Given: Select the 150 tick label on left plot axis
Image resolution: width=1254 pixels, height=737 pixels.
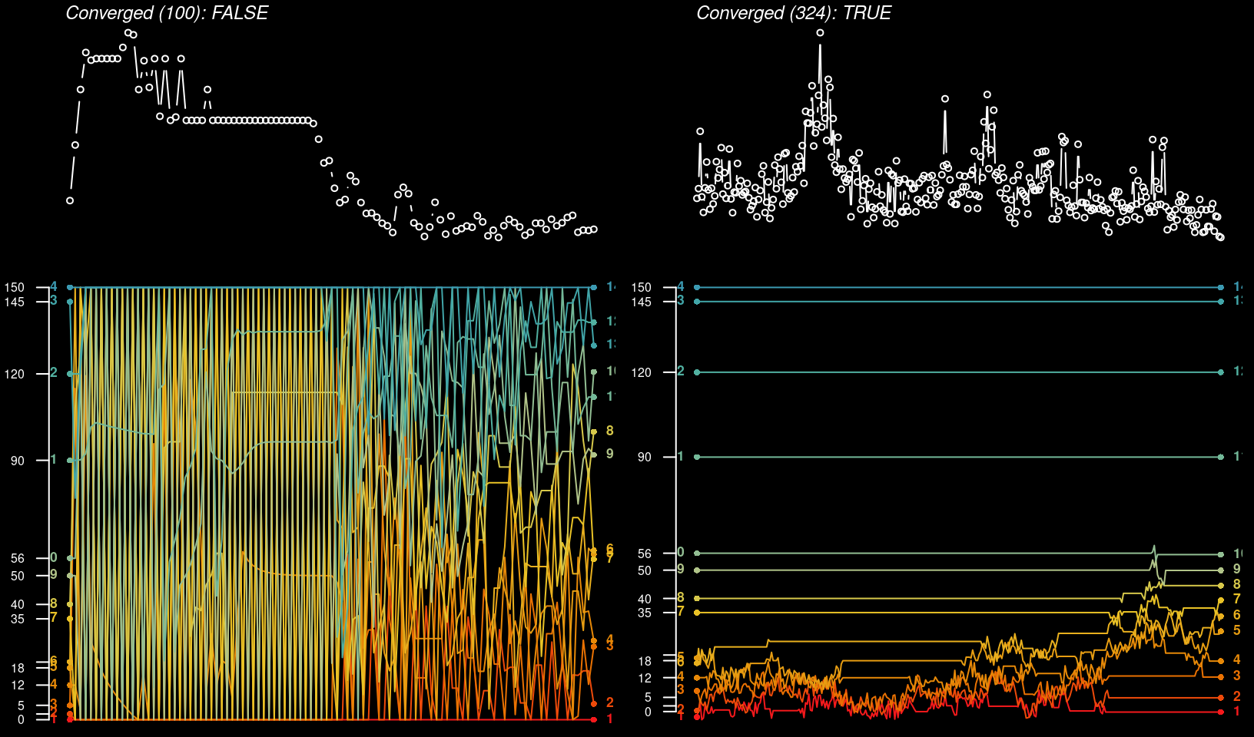Looking at the screenshot, I should coord(15,287).
